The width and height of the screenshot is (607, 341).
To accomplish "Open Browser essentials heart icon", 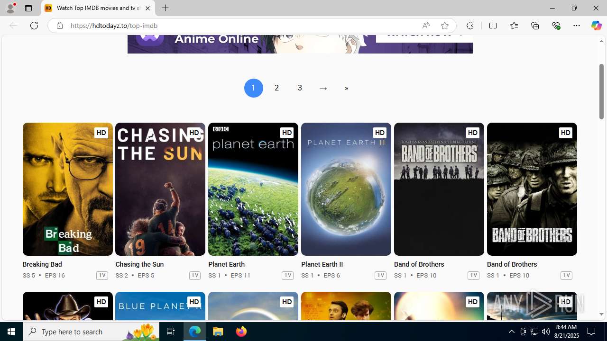I will pos(556,26).
